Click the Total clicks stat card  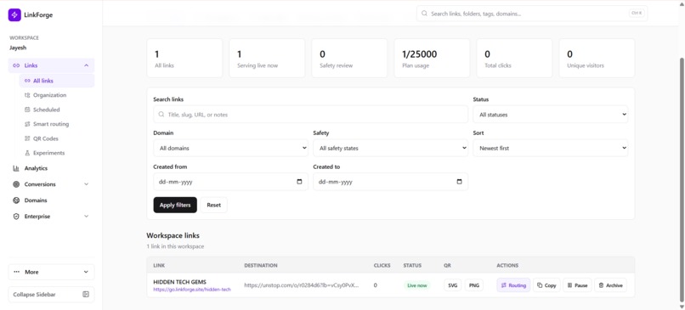point(515,58)
